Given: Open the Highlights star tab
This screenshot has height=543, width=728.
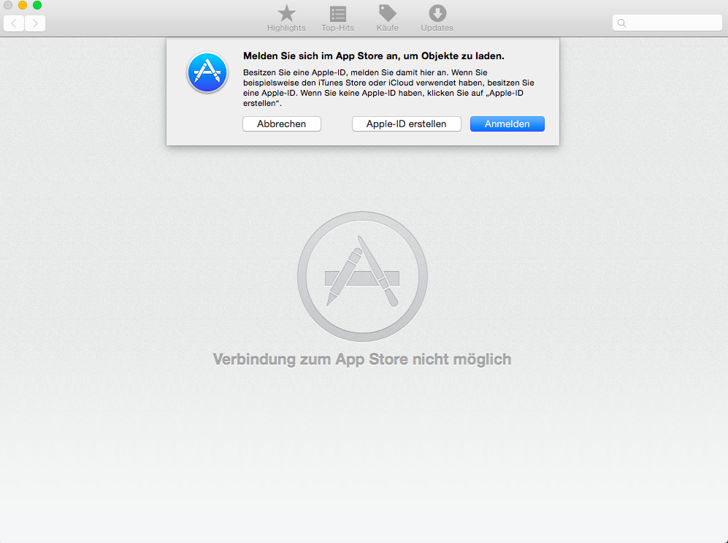Looking at the screenshot, I should tap(286, 18).
